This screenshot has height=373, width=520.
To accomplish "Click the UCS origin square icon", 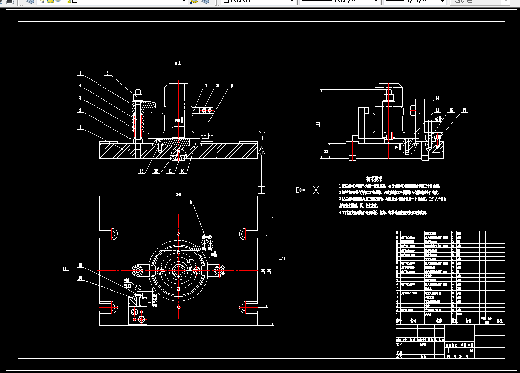I will pos(262,190).
